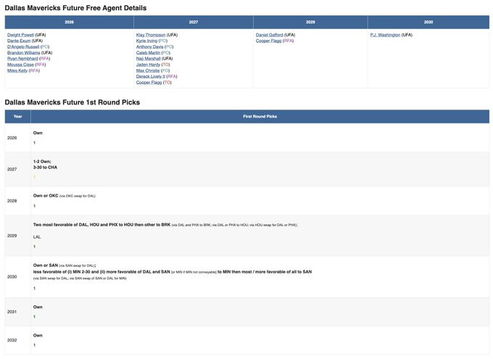Click the 'Own or SAN' pick text
This screenshot has width=493, height=359.
pyautogui.click(x=46, y=265)
